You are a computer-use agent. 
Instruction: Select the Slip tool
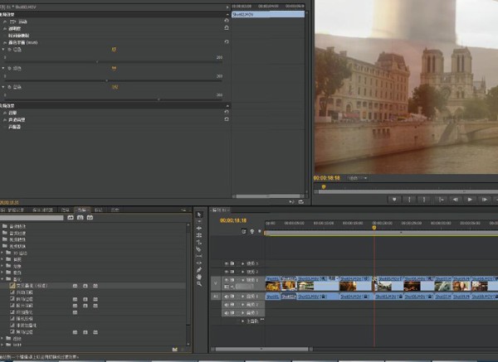click(x=199, y=256)
